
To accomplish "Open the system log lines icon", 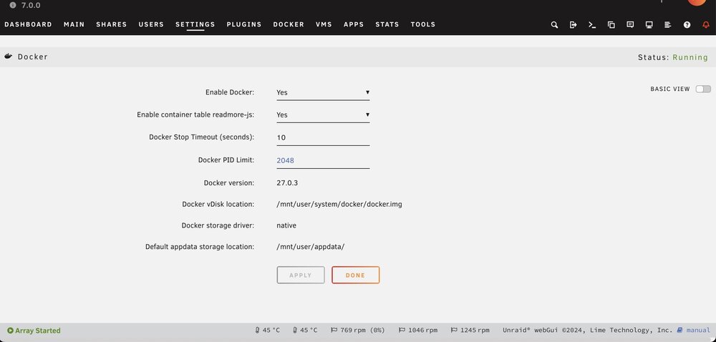I will 667,24.
